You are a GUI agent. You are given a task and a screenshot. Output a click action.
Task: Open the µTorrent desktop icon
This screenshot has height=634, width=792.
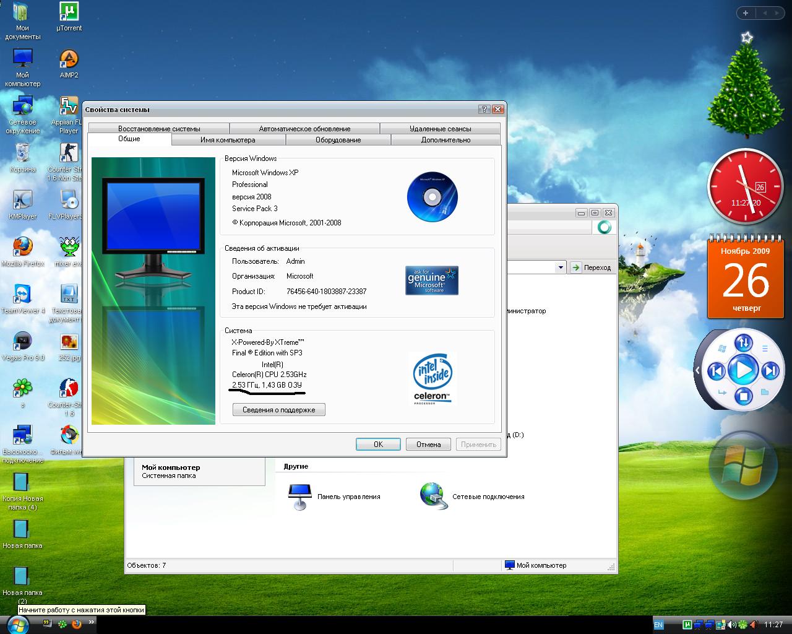[x=69, y=12]
